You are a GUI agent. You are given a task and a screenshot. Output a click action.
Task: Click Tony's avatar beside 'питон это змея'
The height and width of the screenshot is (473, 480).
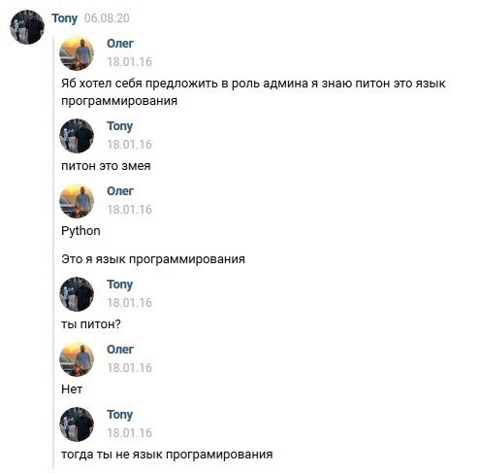point(77,136)
